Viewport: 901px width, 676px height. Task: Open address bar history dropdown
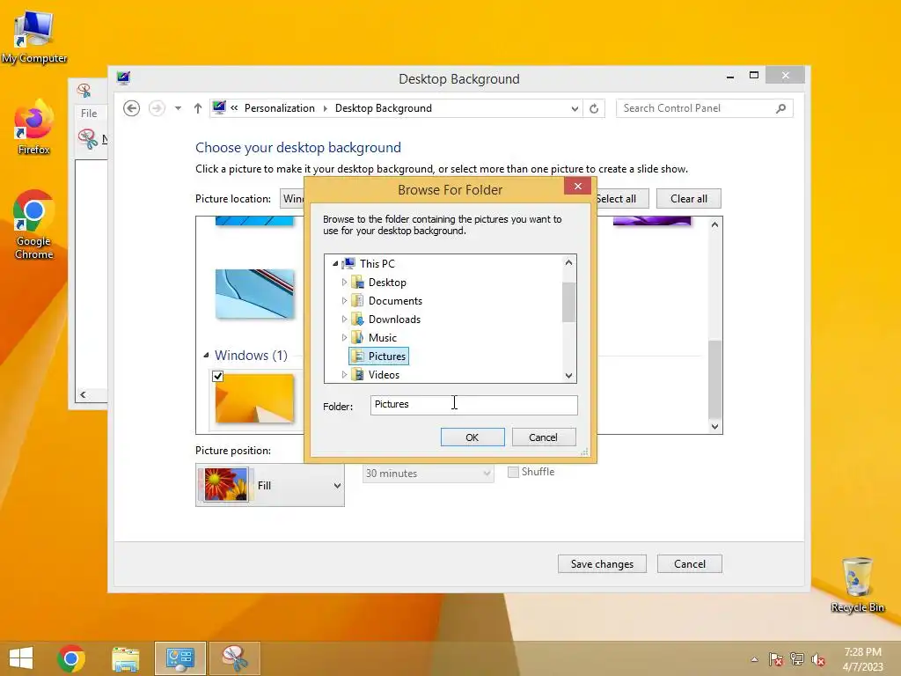tap(575, 108)
